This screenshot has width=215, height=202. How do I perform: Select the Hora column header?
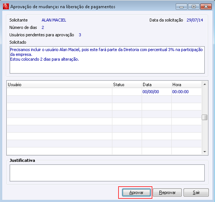[x=186, y=85]
